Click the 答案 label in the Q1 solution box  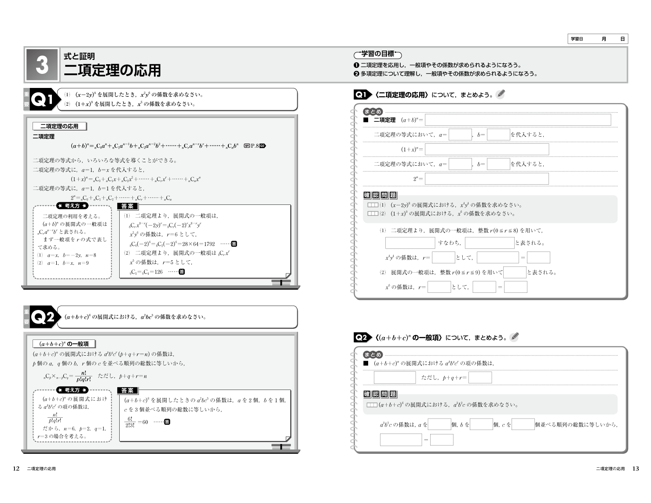(128, 206)
